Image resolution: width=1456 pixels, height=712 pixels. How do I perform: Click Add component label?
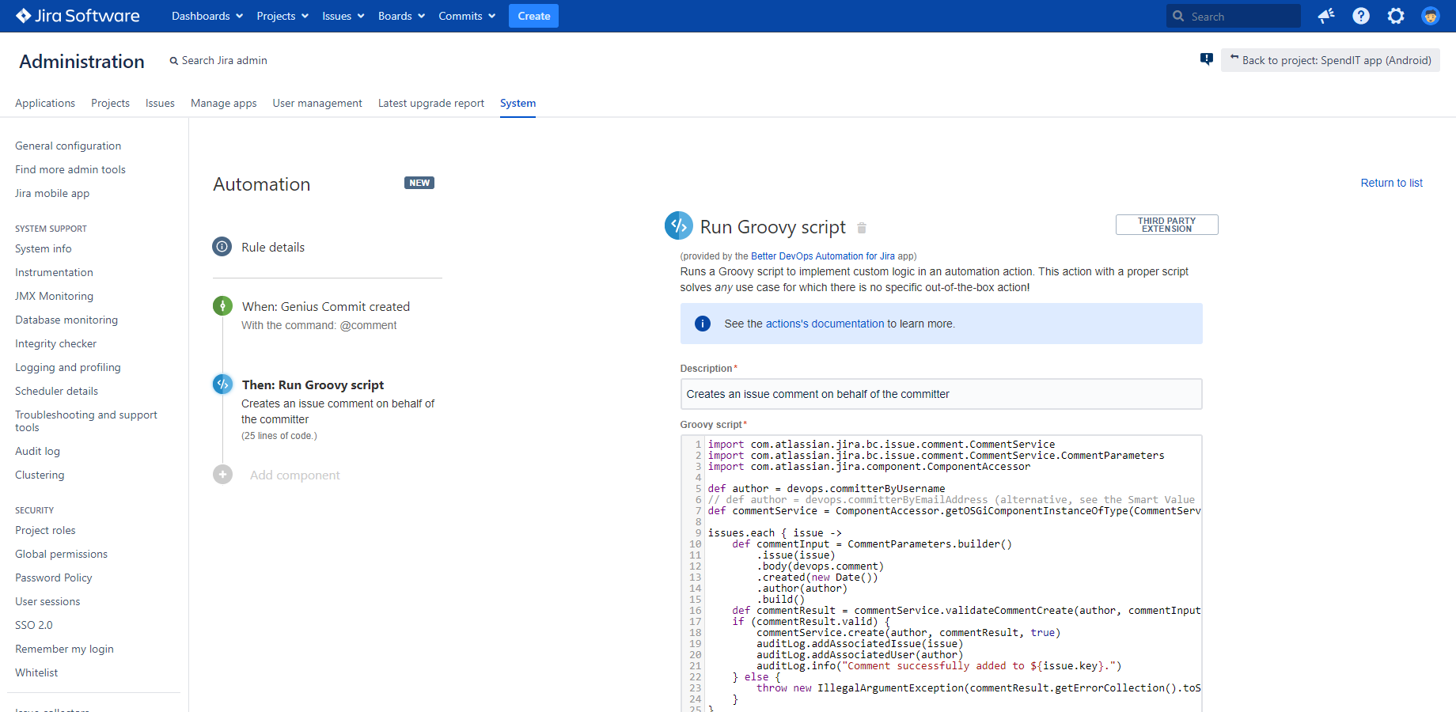point(295,475)
